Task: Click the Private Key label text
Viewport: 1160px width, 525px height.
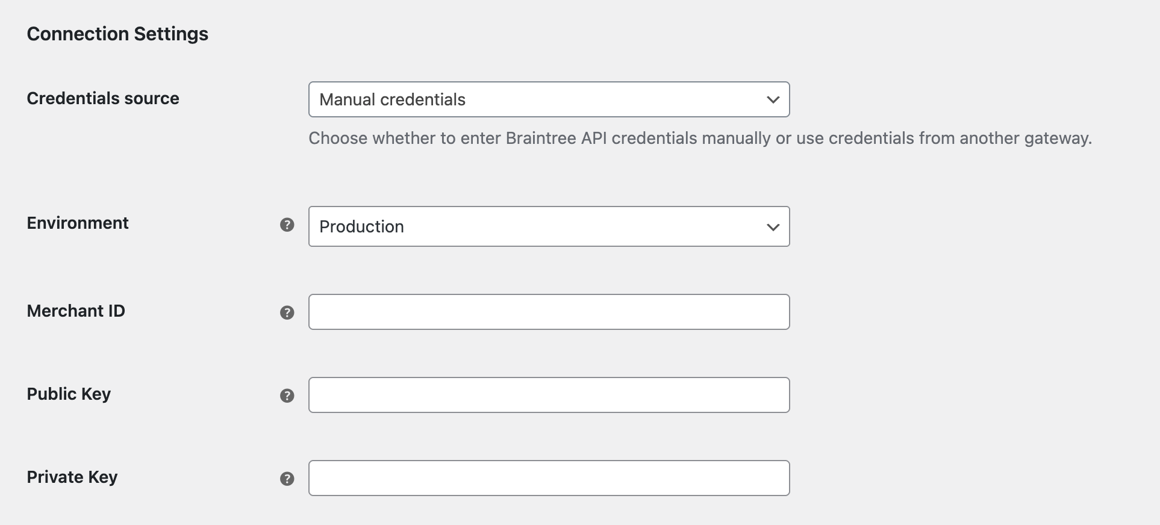Action: tap(72, 477)
